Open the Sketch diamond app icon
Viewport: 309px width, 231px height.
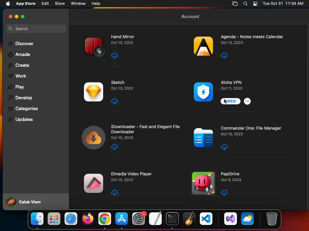click(x=94, y=92)
